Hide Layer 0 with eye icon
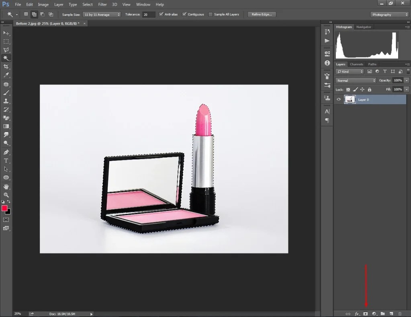The image size is (411, 317). [339, 99]
